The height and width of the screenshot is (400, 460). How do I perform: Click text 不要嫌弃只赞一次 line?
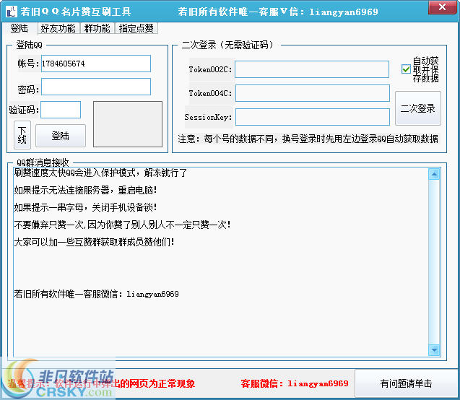pyautogui.click(x=122, y=225)
